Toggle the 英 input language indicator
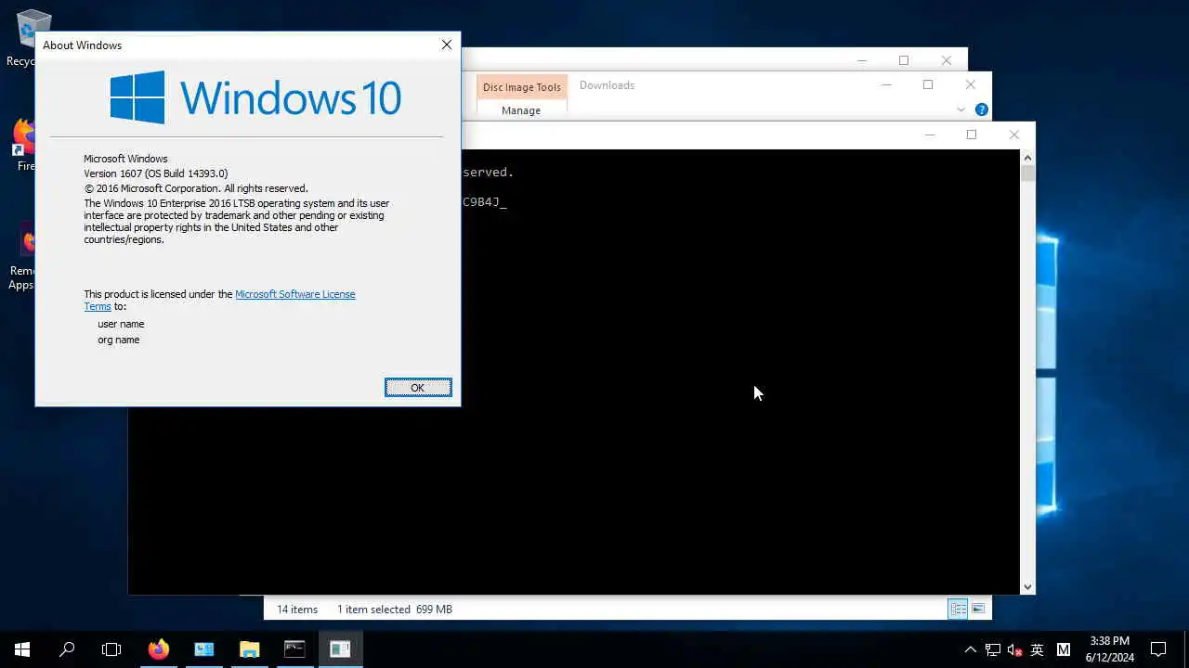 (1038, 649)
